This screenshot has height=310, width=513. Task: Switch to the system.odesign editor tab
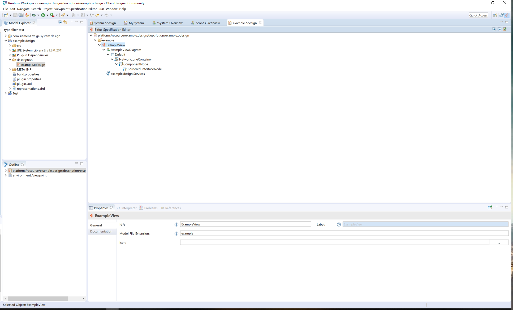103,23
